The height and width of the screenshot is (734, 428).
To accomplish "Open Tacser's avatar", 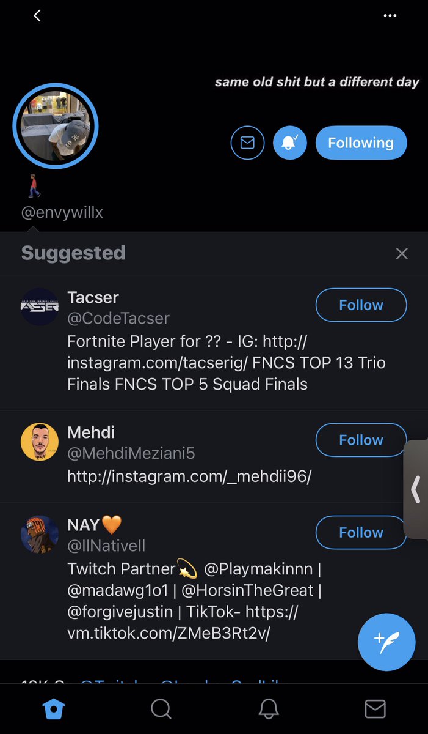I will coord(40,307).
